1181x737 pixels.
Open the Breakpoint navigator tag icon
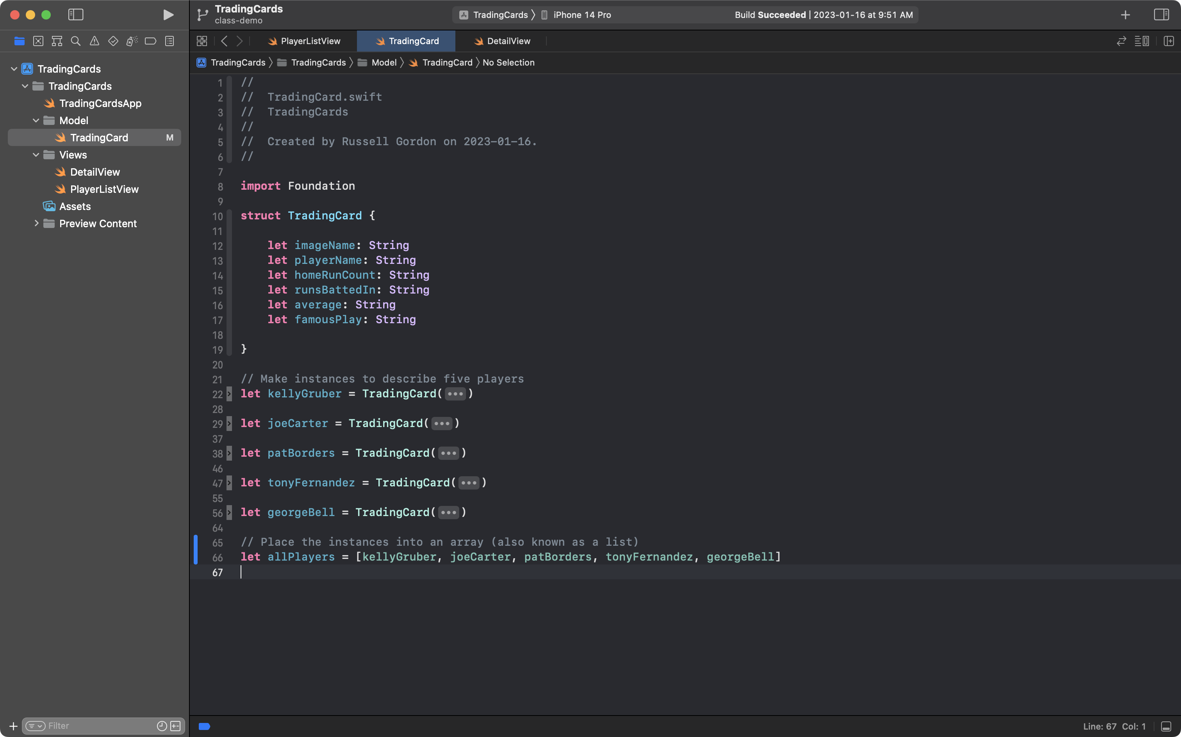(151, 41)
